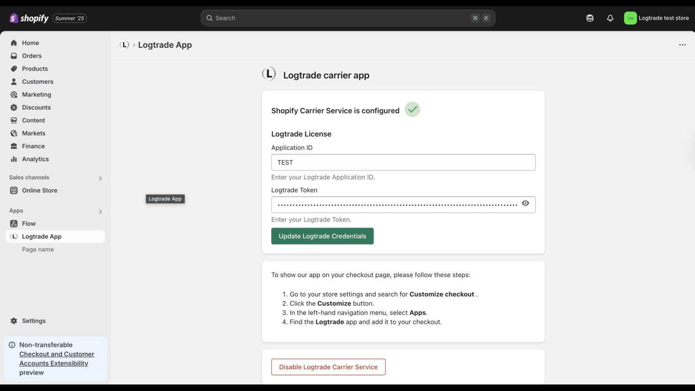
Task: Click the Search bar
Action: tap(348, 18)
